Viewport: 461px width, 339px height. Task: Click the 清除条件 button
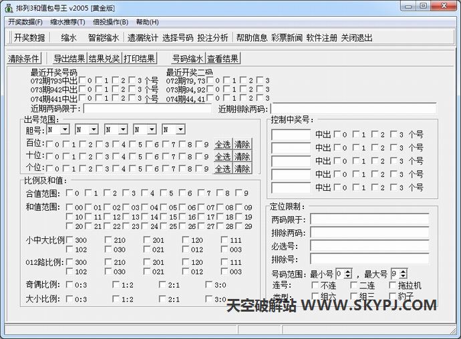tap(24, 59)
